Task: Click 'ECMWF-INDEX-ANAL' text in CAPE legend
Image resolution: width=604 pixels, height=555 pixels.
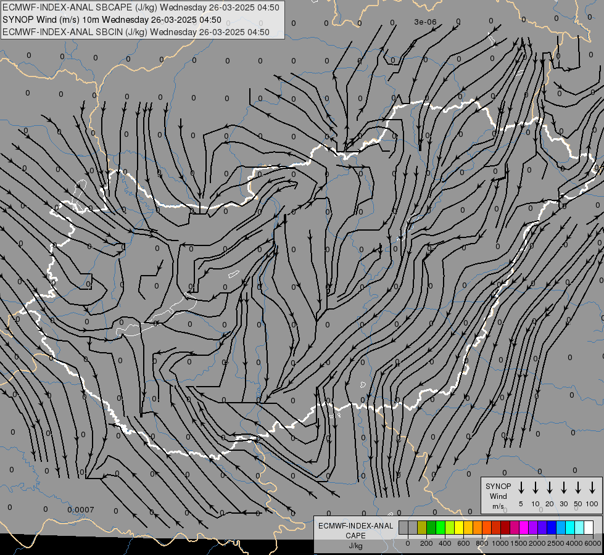Action: (x=355, y=526)
